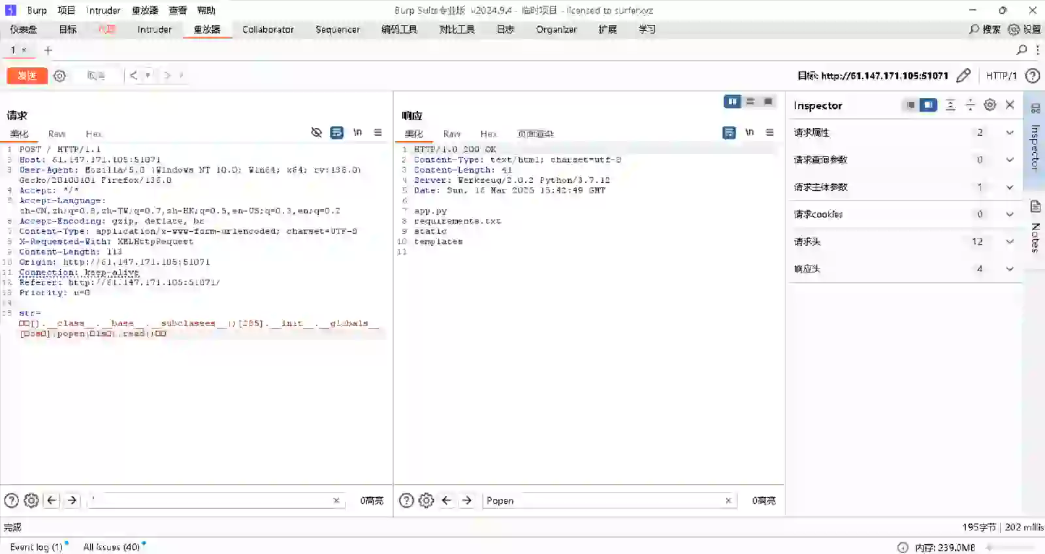Go to previous match in response search
1045x554 pixels.
447,500
